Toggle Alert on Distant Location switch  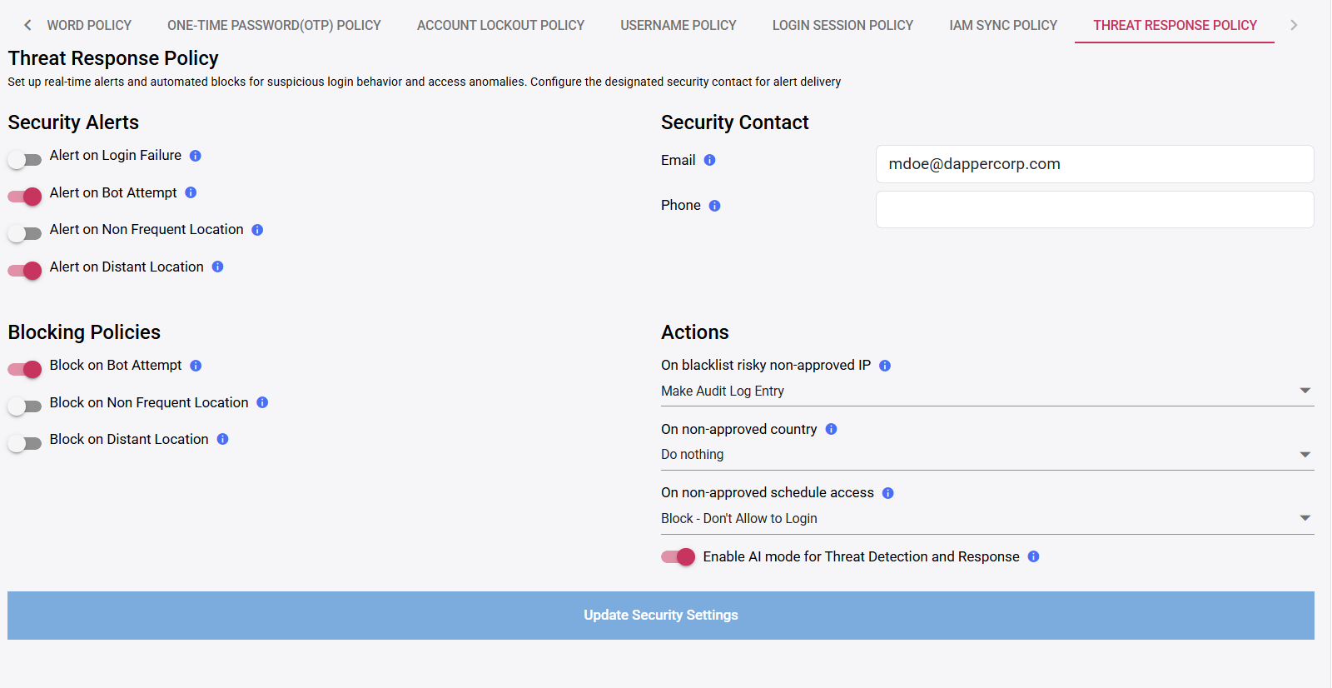pyautogui.click(x=24, y=271)
